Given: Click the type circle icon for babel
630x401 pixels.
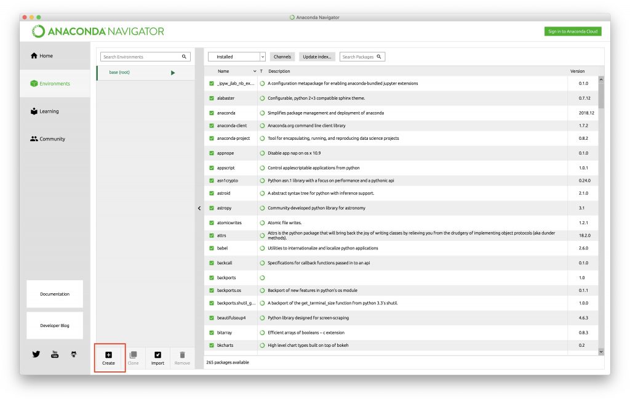Looking at the screenshot, I should tap(262, 248).
